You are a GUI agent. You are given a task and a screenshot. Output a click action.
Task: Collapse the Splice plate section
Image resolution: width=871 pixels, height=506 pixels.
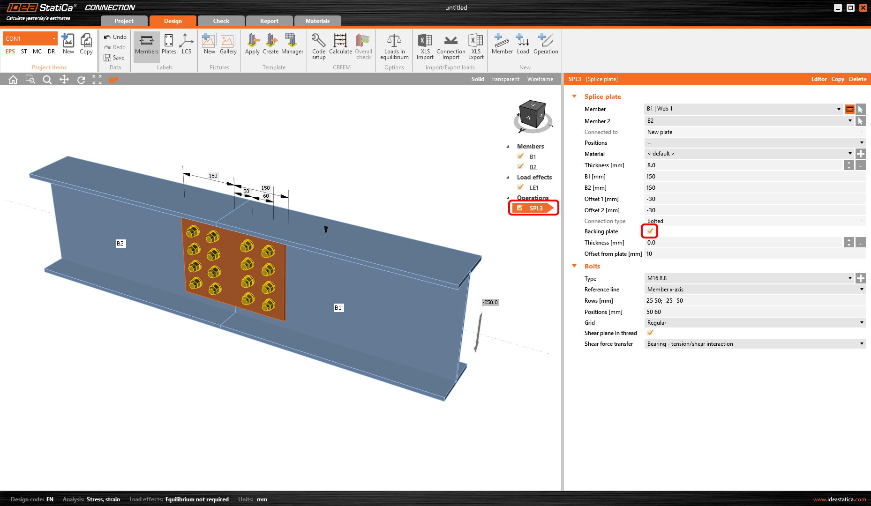[x=575, y=96]
